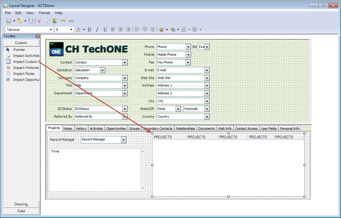Click inside the Trivia text box
The image size is (341, 218).
[95, 169]
